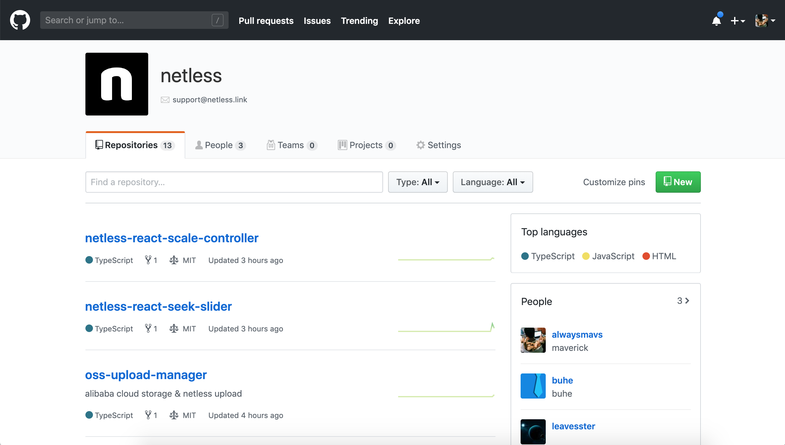
Task: Select the Repositories tab
Action: (x=135, y=145)
